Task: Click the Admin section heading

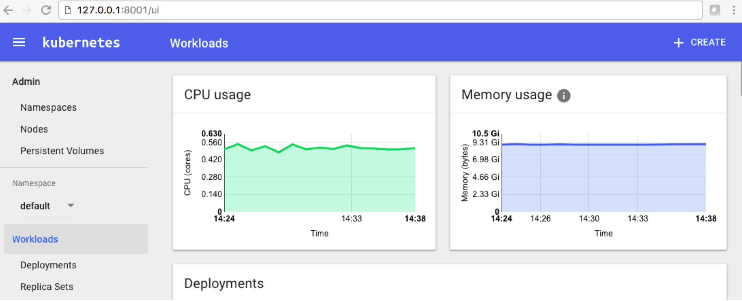Action: [x=26, y=81]
